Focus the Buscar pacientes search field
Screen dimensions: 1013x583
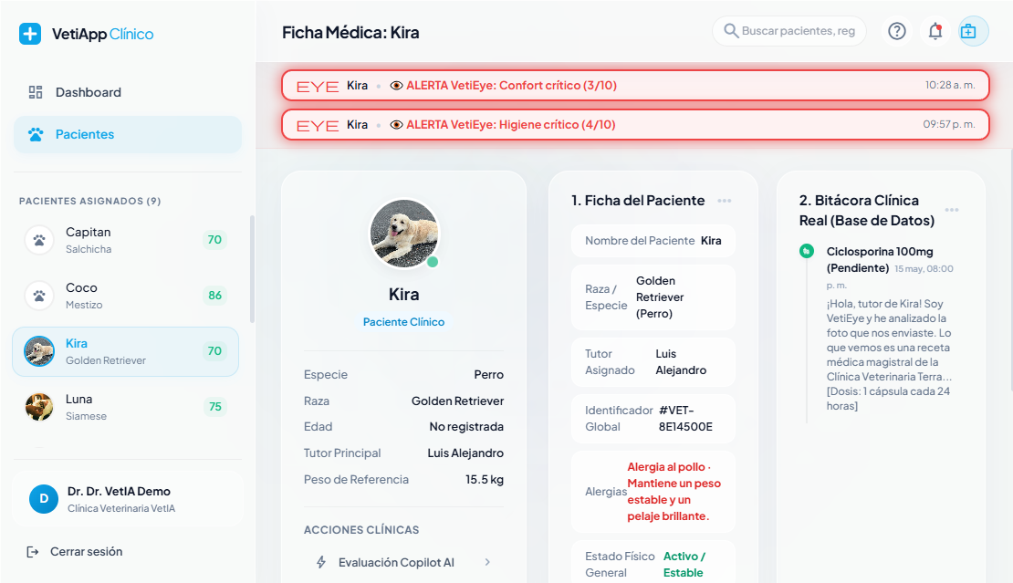tap(789, 31)
